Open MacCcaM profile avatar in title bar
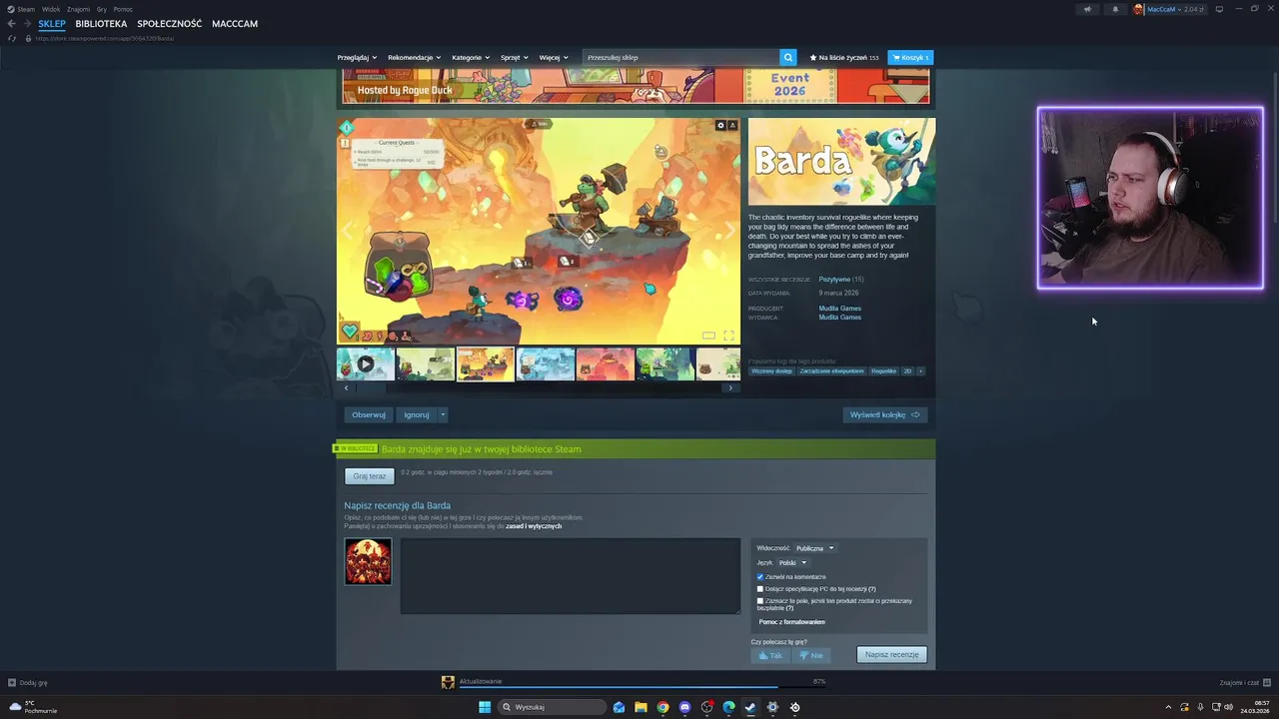1279x719 pixels. pyautogui.click(x=1138, y=9)
